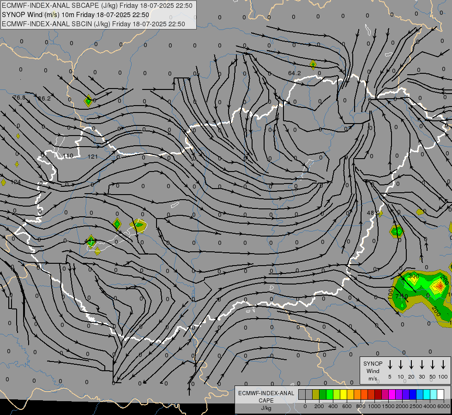Screen dimensions: 452x415
Task: Click the SBCAPE title line at top
Action: pyautogui.click(x=97, y=6)
